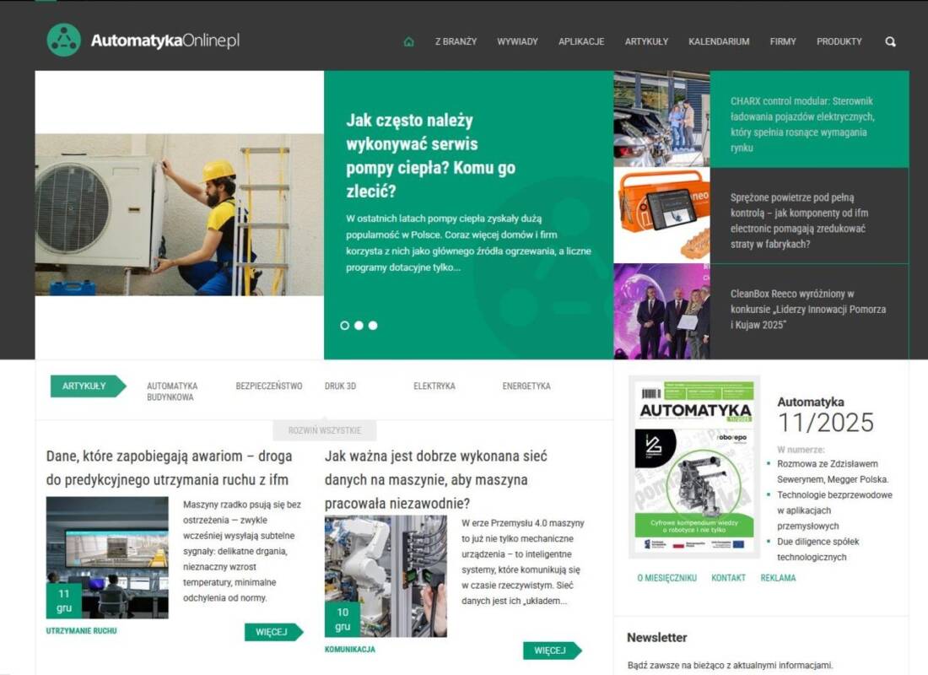Expand categories with Rozwiń wszystkie
This screenshot has width=928, height=675.
pyautogui.click(x=324, y=430)
